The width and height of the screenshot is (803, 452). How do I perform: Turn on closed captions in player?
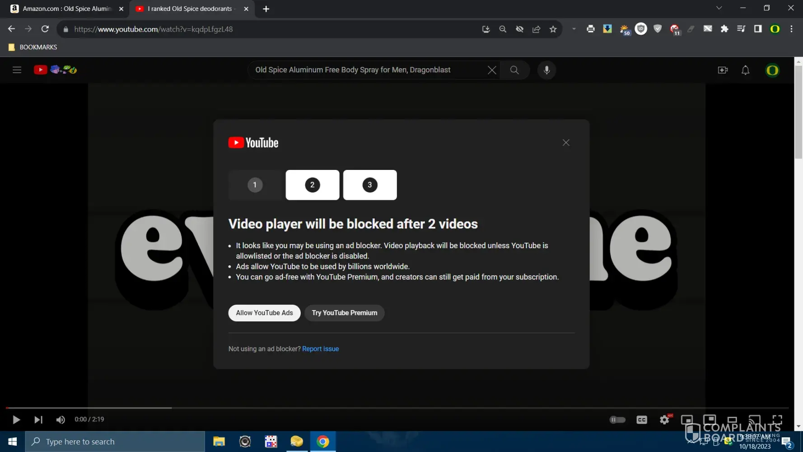pyautogui.click(x=641, y=420)
